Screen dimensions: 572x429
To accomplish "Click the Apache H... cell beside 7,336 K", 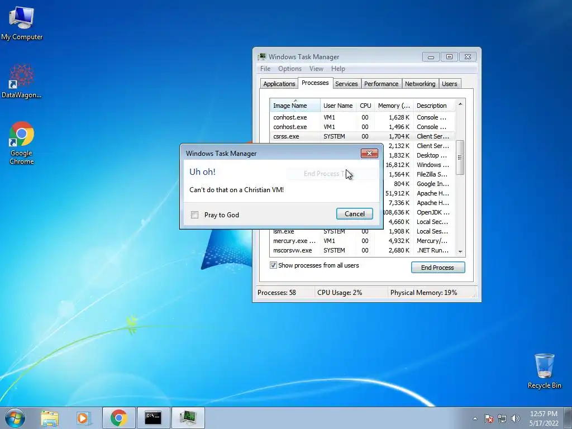I will [x=433, y=203].
